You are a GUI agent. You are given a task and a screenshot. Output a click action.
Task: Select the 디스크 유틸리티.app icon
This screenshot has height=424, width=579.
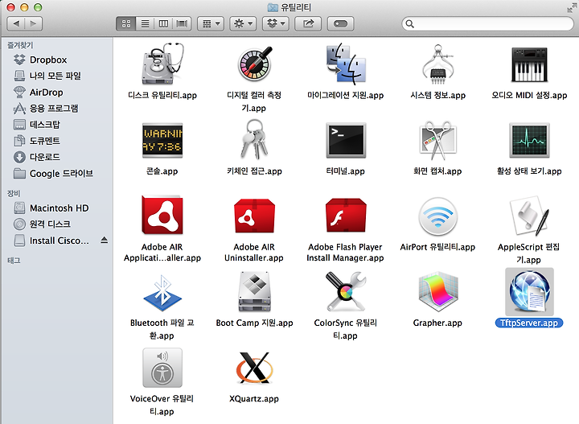(x=162, y=64)
